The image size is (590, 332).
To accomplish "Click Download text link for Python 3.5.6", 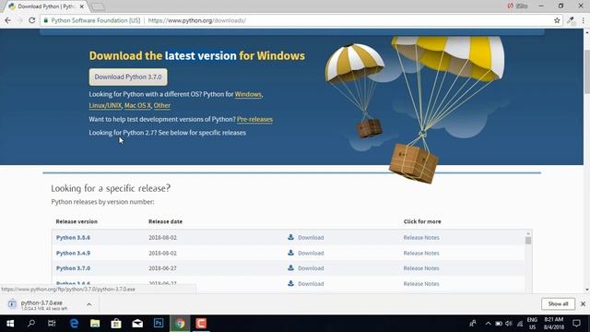I will click(311, 238).
